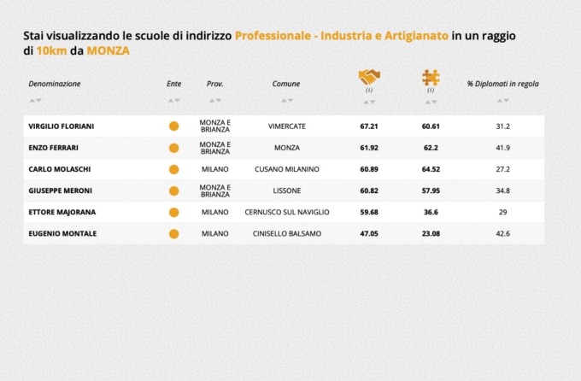Click diplomati value 29
This screenshot has width=581, height=381.
pyautogui.click(x=502, y=213)
